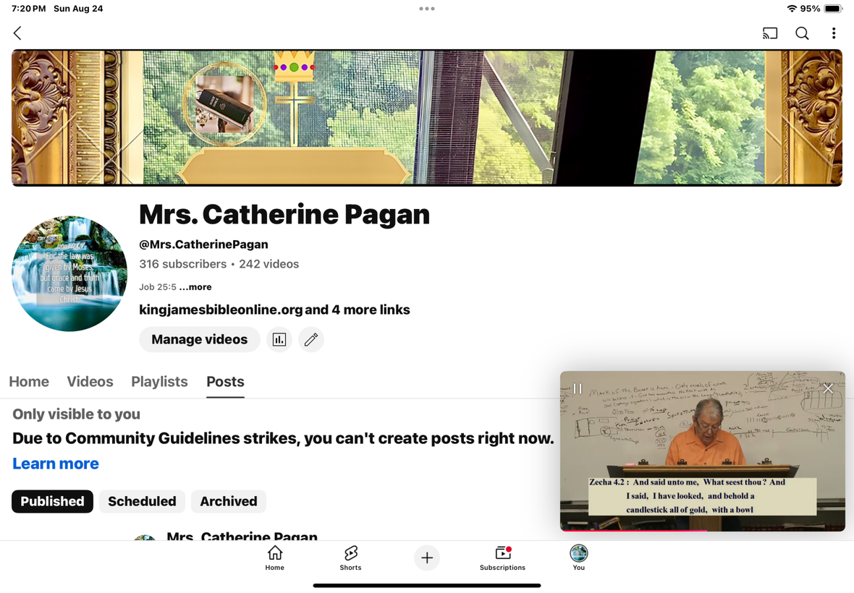The image size is (854, 593).
Task: Click the 316 subscribers text
Action: tap(182, 264)
